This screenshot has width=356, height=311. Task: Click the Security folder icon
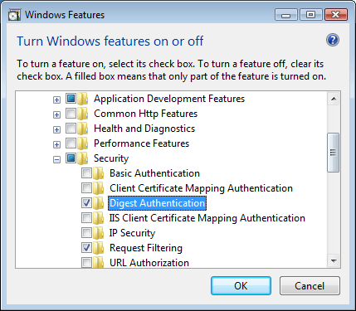82,158
